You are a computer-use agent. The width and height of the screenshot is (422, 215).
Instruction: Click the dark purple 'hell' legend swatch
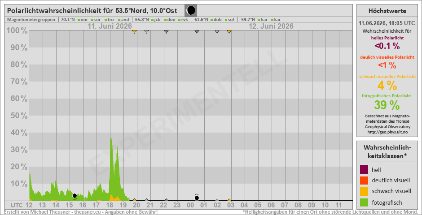364,170
